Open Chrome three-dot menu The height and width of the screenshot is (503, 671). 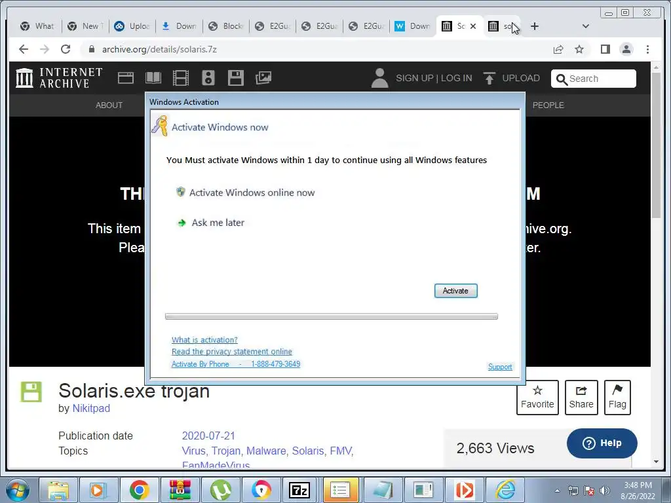[647, 49]
